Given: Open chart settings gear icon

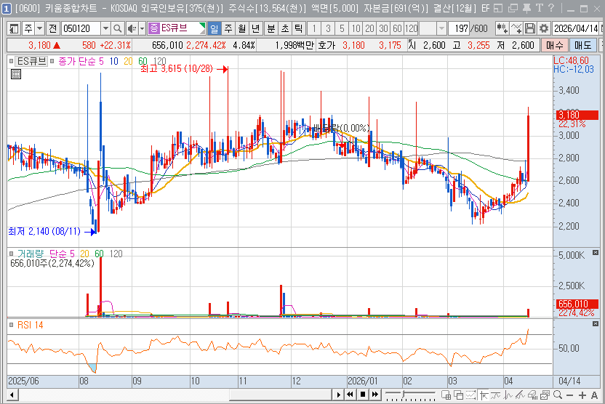Looking at the screenshot, I should pyautogui.click(x=544, y=28).
